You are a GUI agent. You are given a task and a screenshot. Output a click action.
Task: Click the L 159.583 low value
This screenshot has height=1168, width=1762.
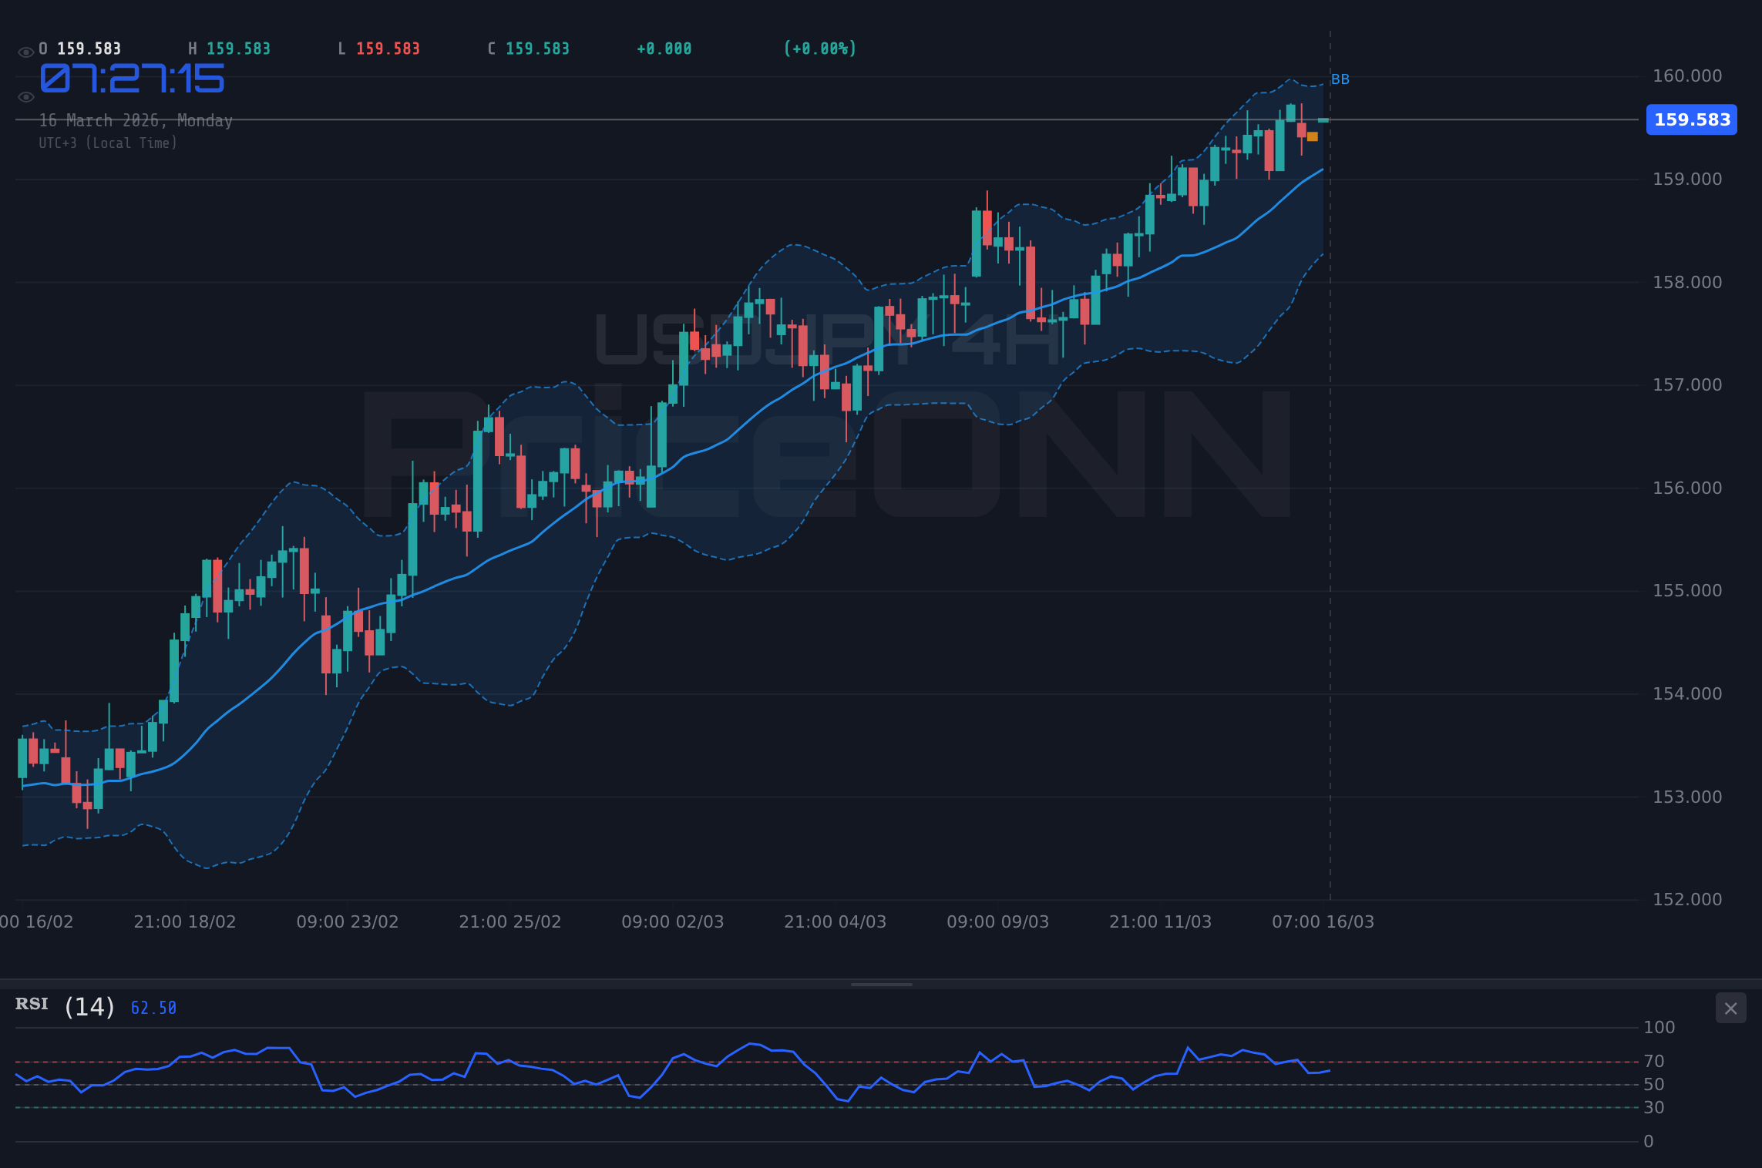point(378,48)
